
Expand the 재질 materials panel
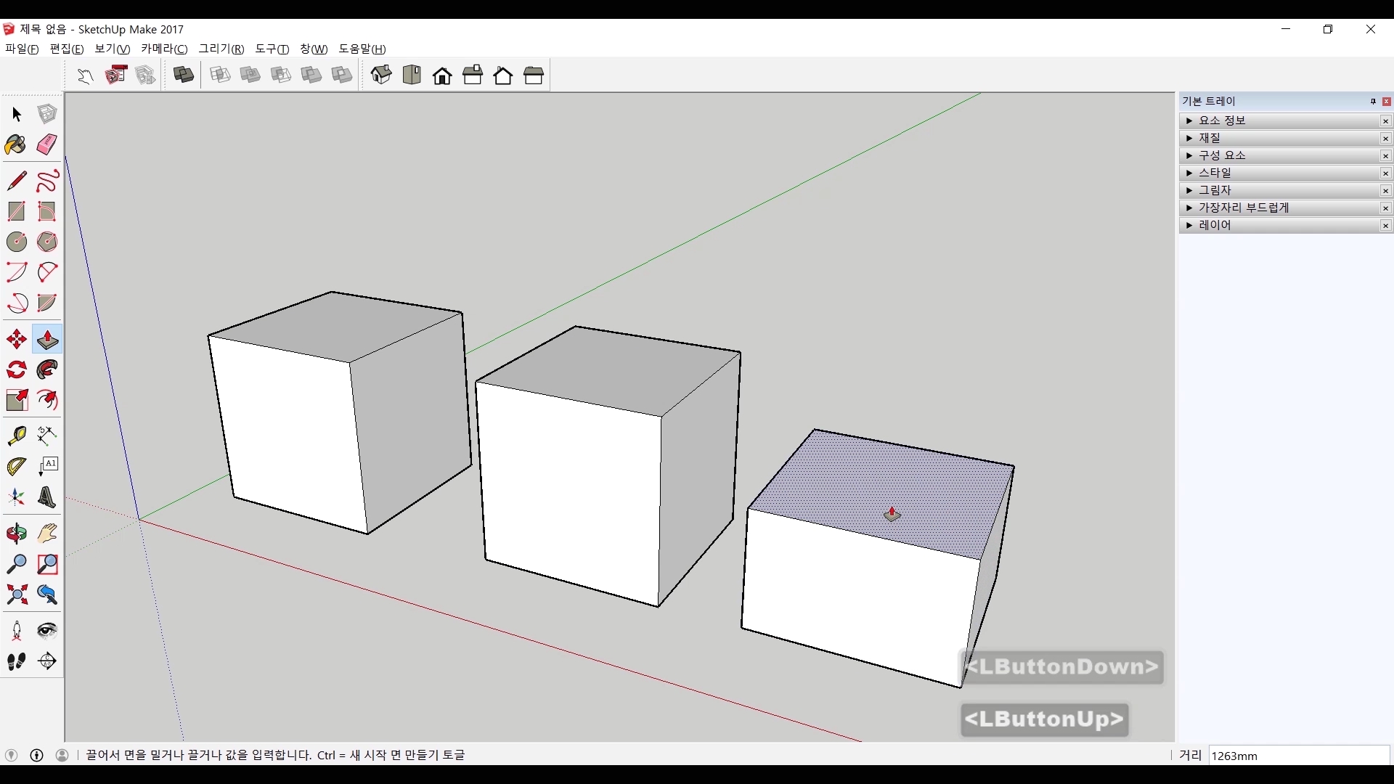point(1210,138)
